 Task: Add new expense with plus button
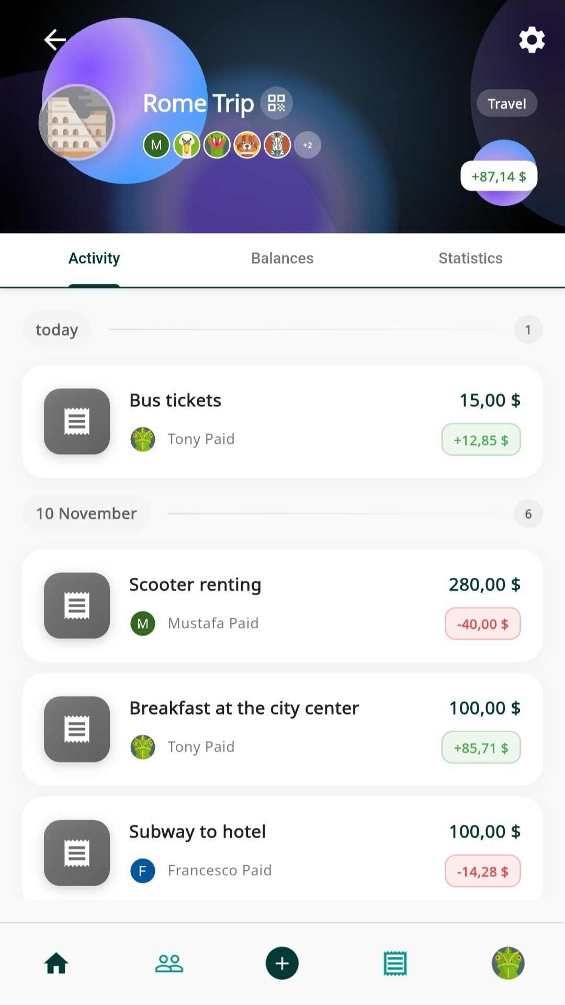(x=282, y=963)
